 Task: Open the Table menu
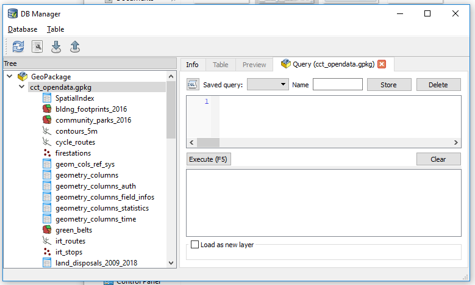coord(55,29)
